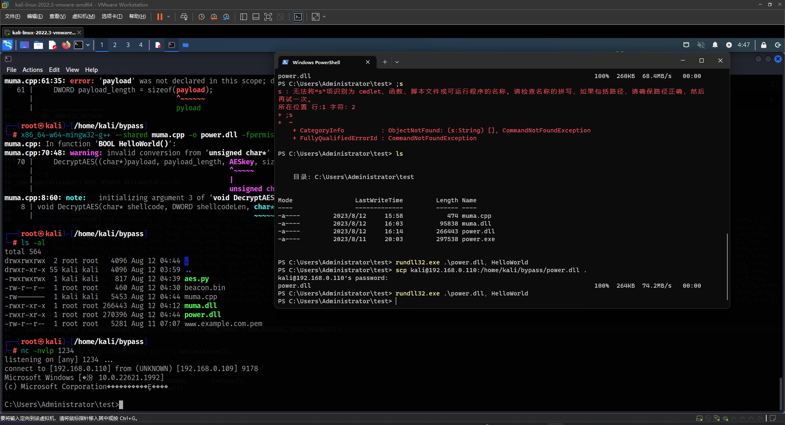This screenshot has width=785, height=425.
Task: Open the Kali dragon applications menu
Action: click(7, 45)
